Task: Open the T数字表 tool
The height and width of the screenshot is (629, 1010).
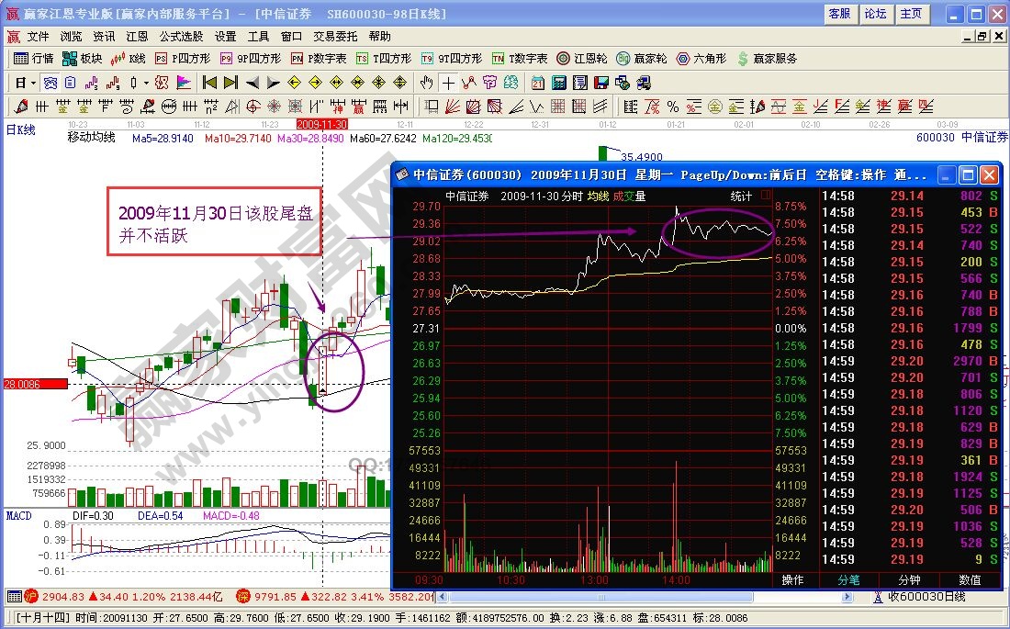Action: point(519,59)
